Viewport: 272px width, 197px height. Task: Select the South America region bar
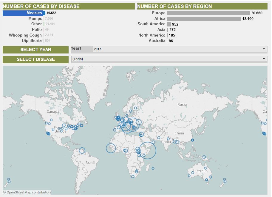pyautogui.click(x=169, y=24)
